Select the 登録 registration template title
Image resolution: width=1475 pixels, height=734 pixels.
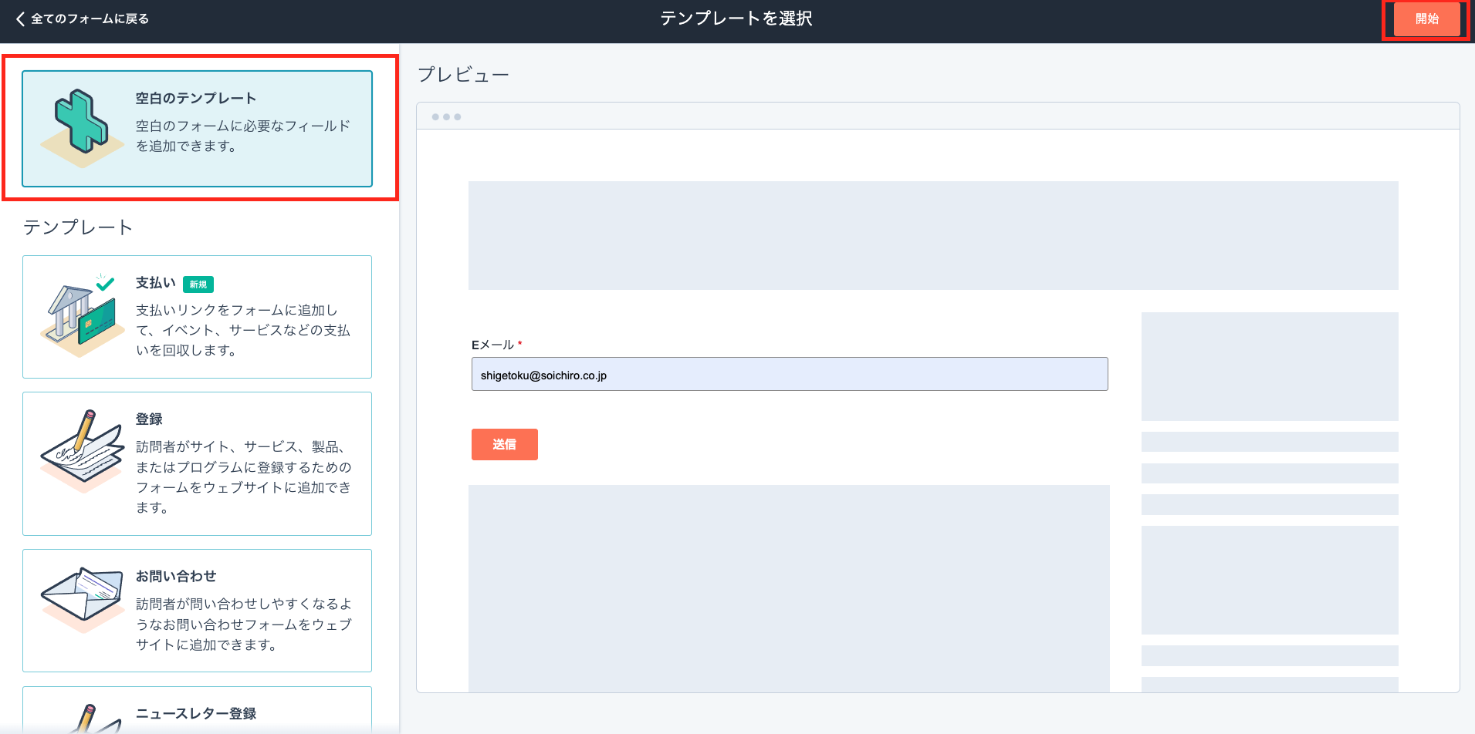[149, 419]
